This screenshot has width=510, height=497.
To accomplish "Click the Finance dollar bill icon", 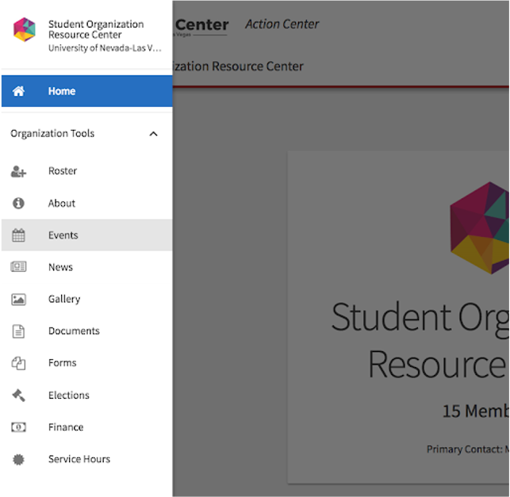I will click(18, 427).
